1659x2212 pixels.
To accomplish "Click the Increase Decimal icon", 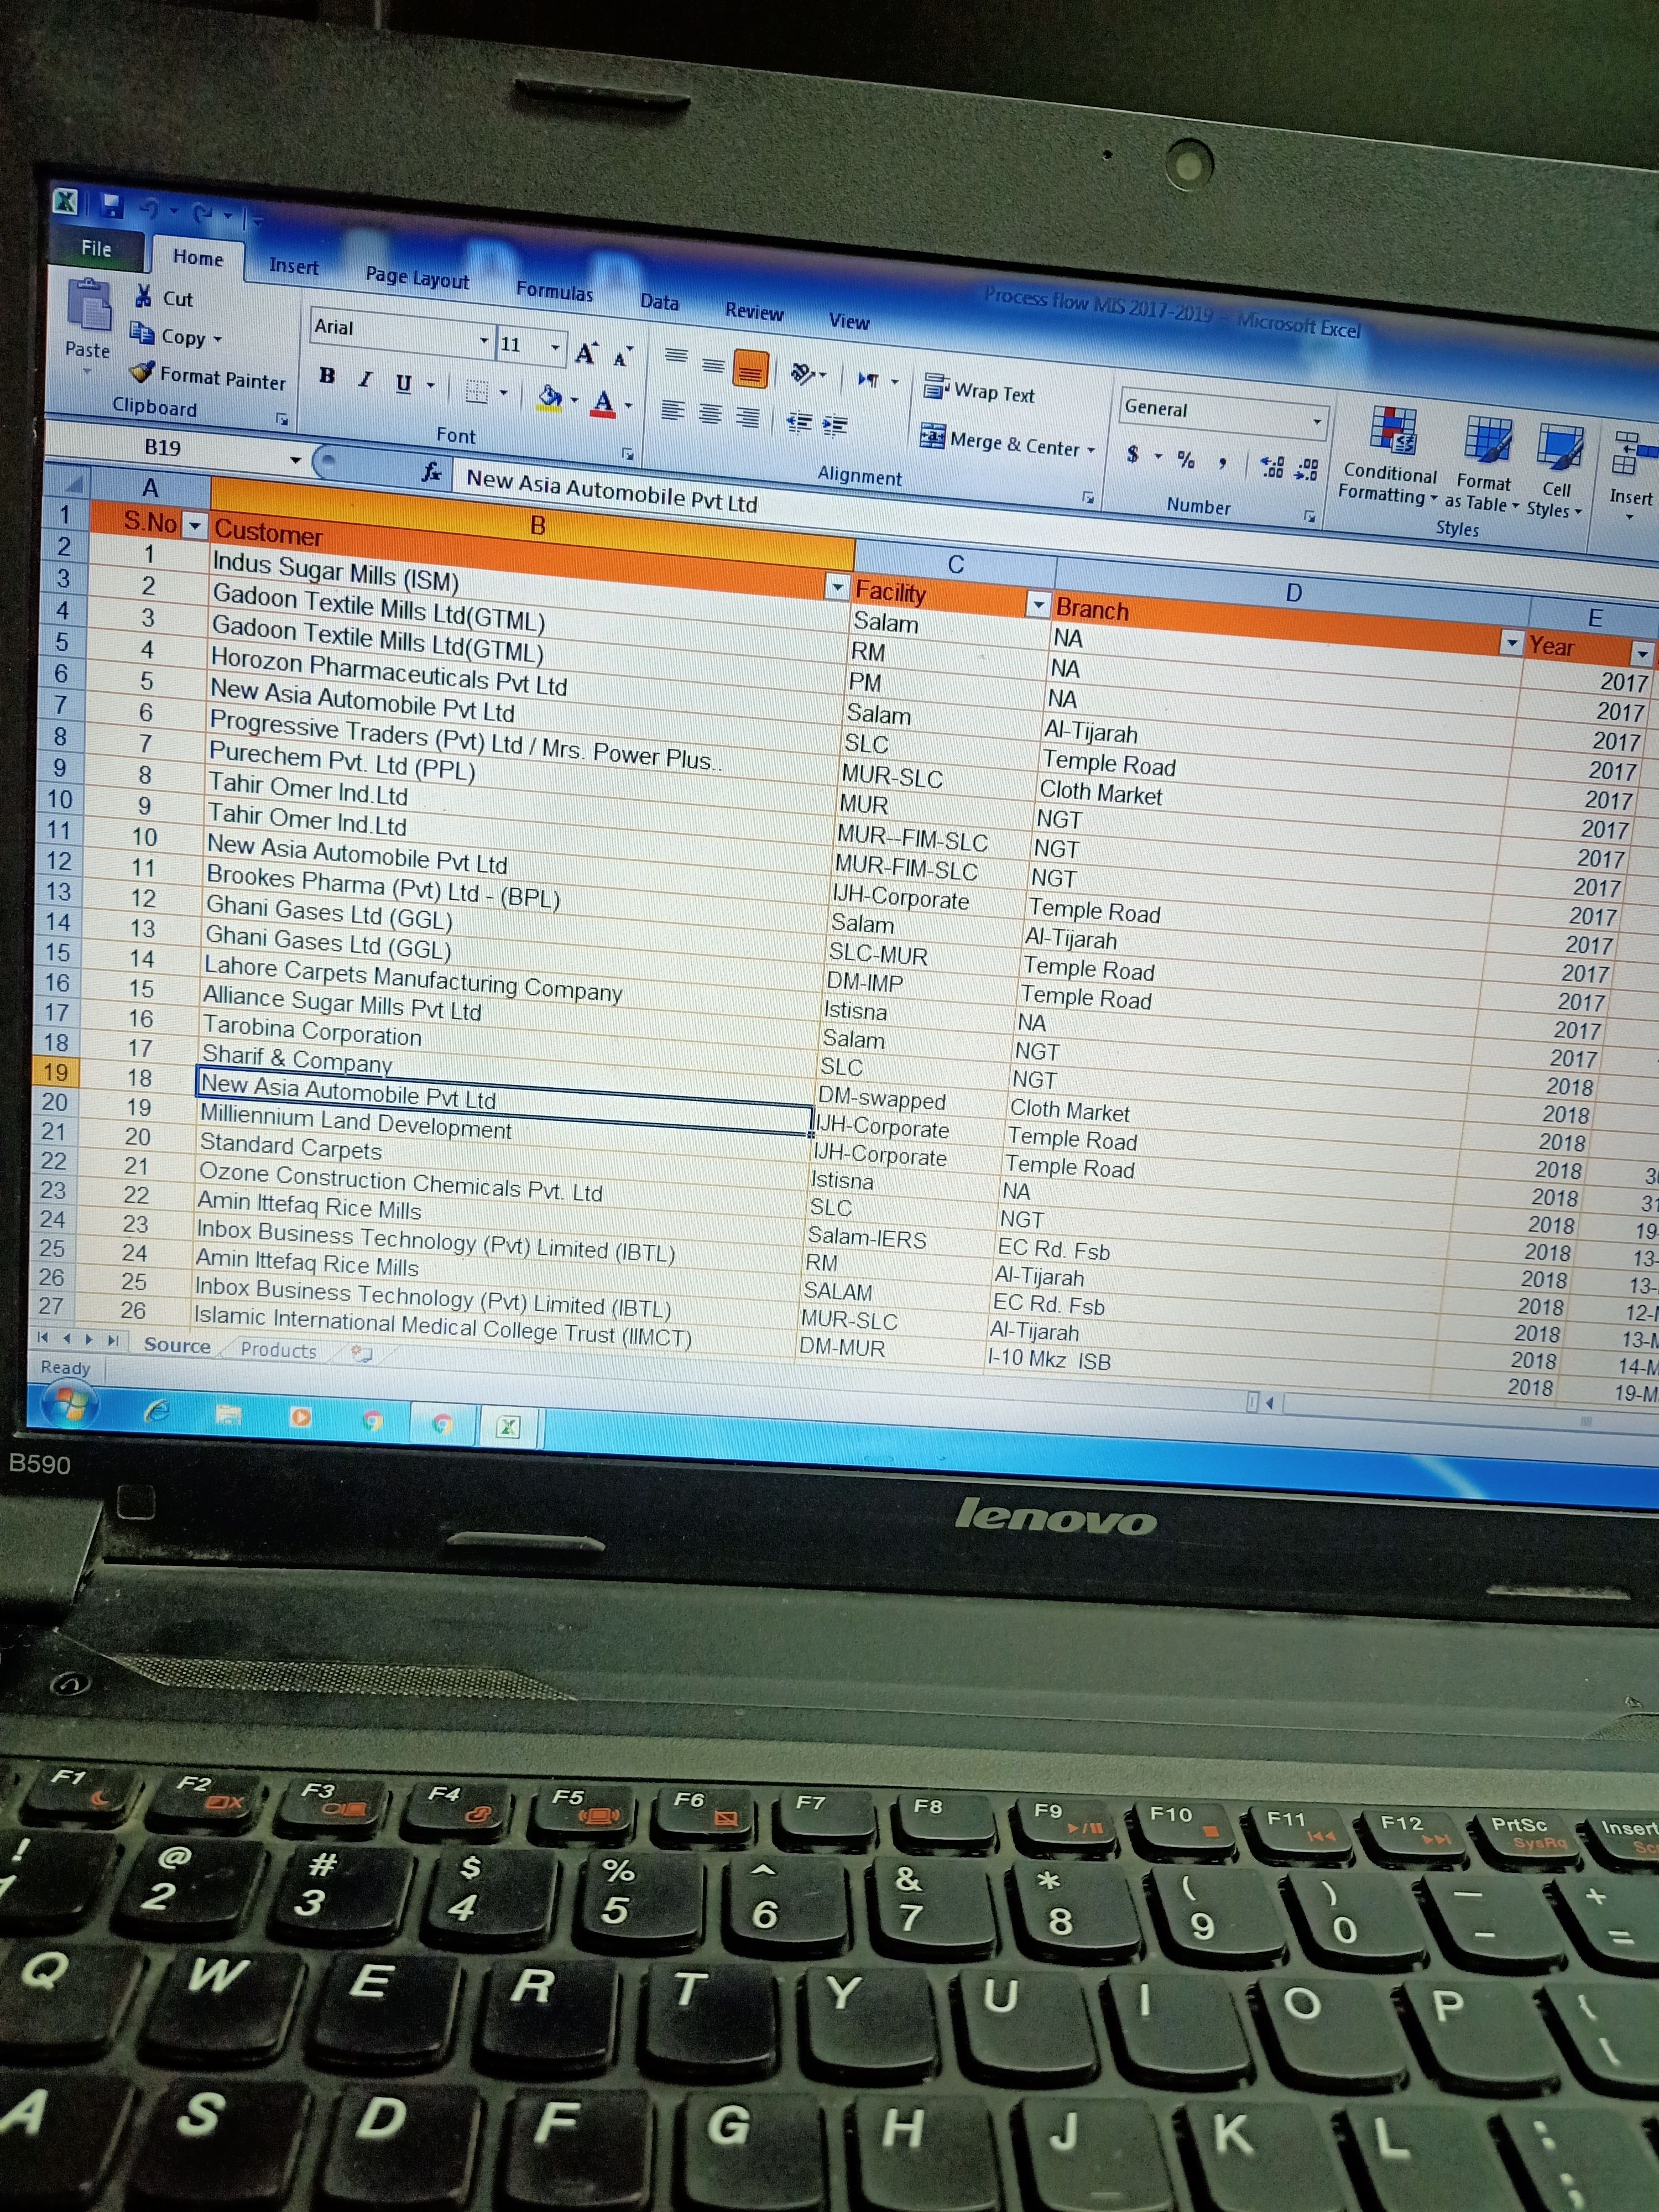I will [x=1272, y=466].
